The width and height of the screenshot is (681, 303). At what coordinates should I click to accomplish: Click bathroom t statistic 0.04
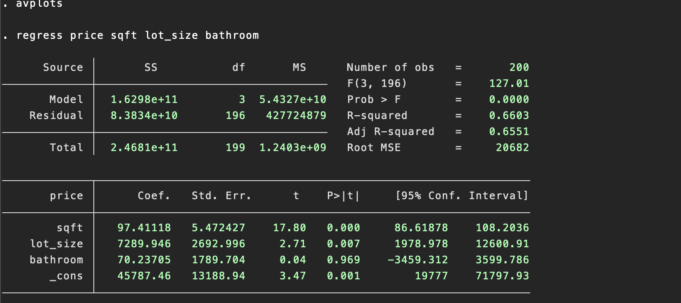293,260
